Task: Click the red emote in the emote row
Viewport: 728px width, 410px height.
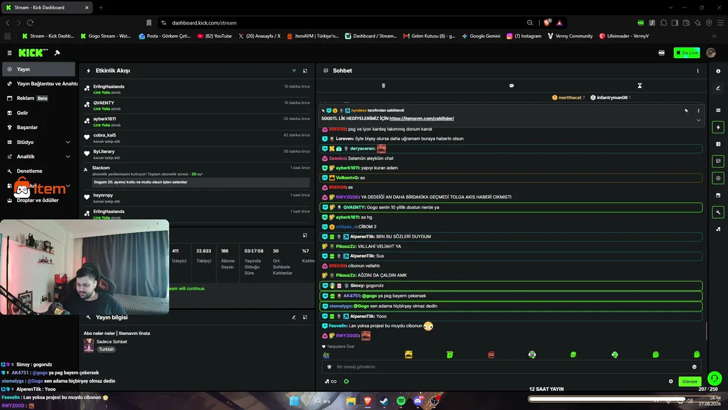Action: tap(491, 355)
